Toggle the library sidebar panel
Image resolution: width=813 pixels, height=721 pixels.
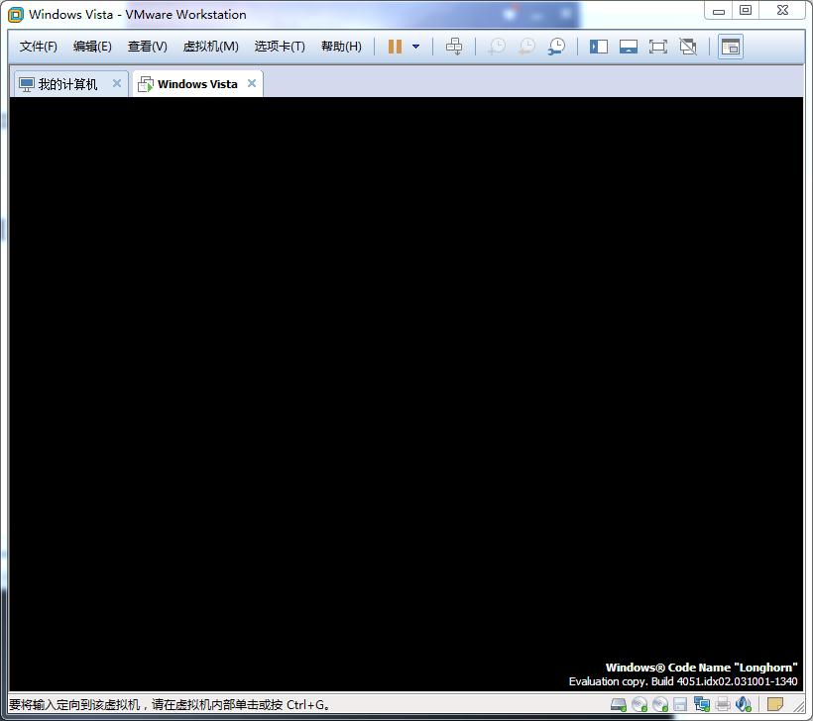[598, 47]
